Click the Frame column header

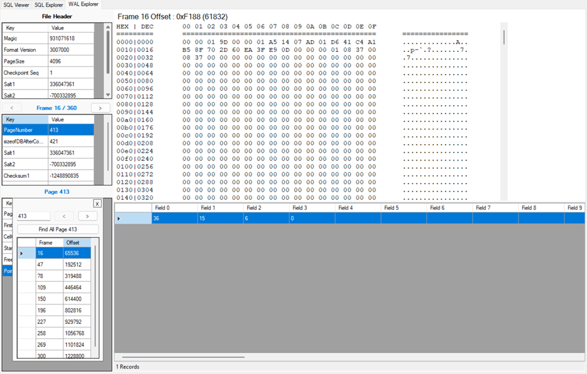[49, 242]
